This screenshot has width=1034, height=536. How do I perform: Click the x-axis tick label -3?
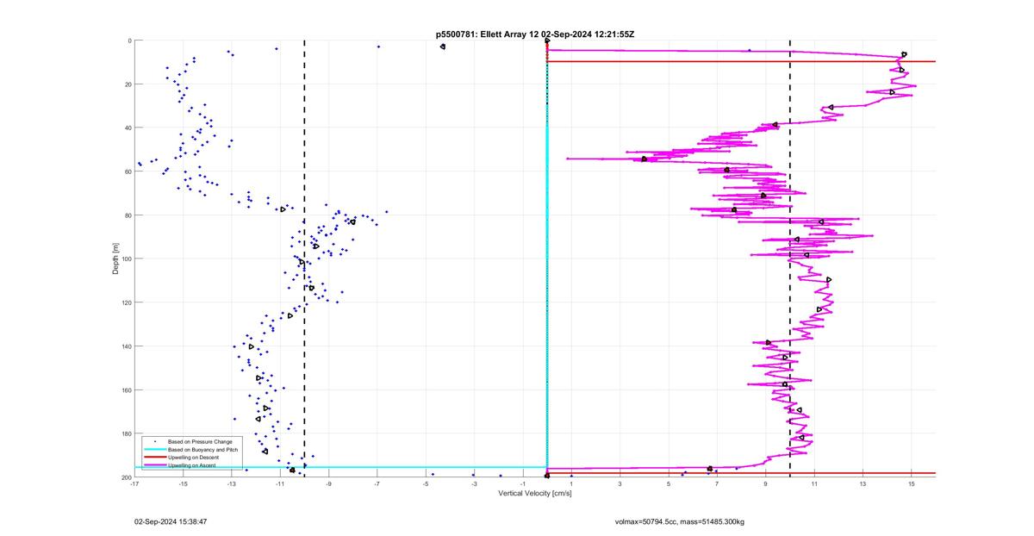(474, 483)
